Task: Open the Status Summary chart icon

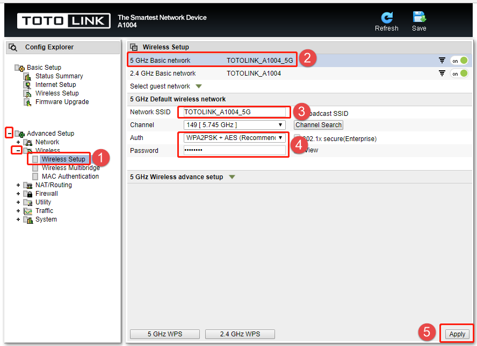Action: (28, 76)
